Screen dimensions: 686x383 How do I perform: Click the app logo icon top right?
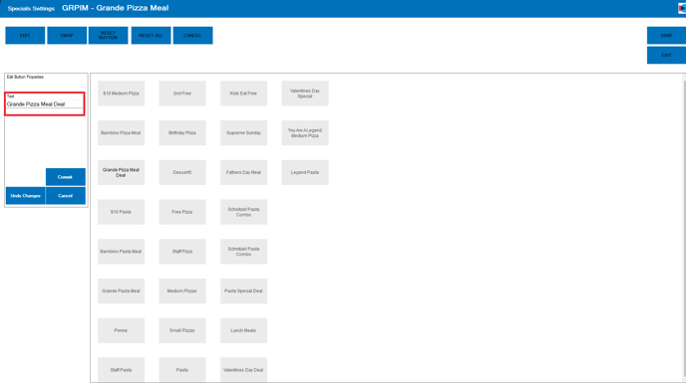pos(682,8)
